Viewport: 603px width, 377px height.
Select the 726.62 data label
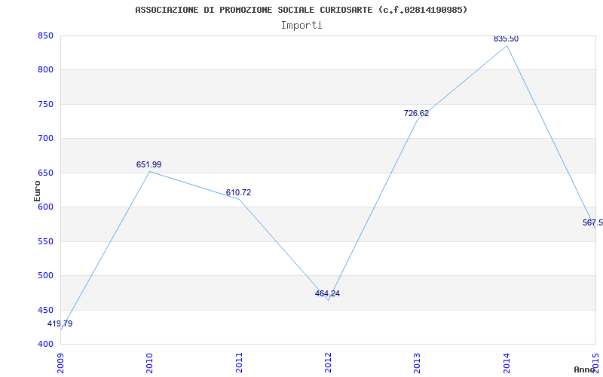[x=417, y=114]
